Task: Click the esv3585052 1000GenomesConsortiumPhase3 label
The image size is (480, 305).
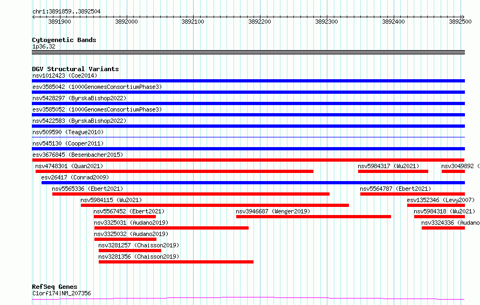Action: (x=97, y=109)
